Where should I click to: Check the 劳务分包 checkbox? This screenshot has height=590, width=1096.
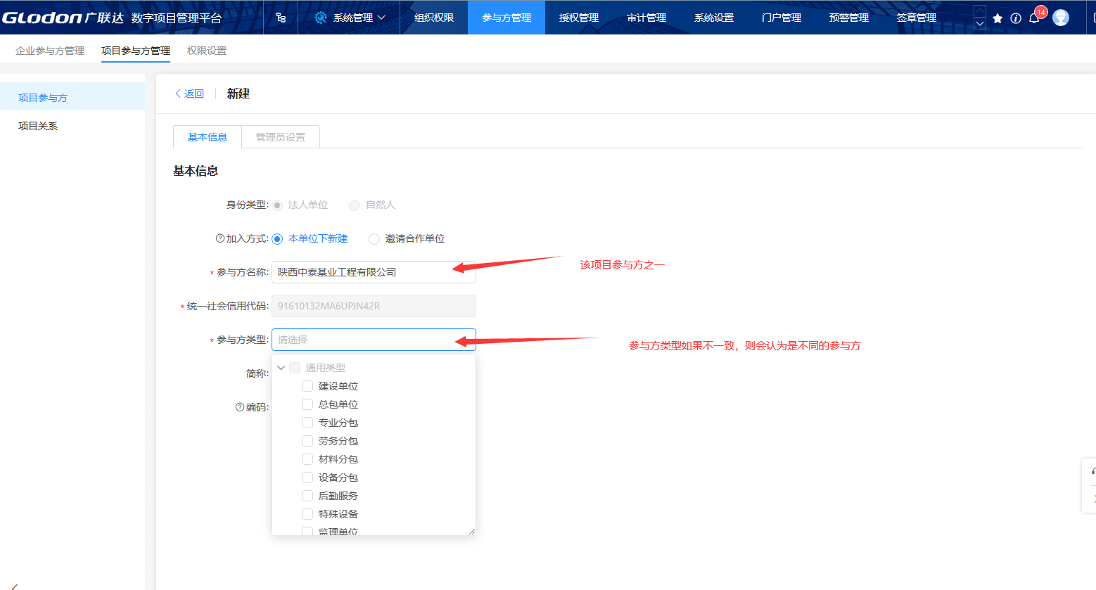tap(307, 441)
